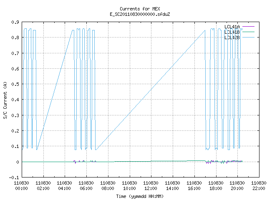The width and height of the screenshot is (267, 200).
Task: Click the LCL41B legend label
Action: click(232, 32)
